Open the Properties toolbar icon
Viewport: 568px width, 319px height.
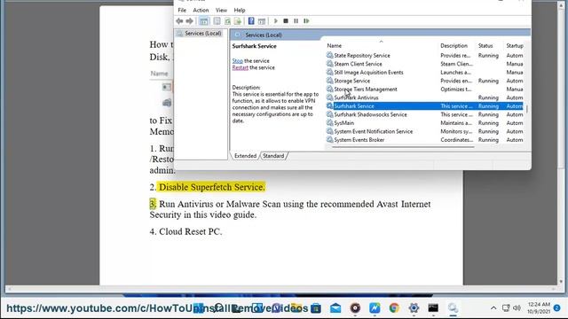217,21
